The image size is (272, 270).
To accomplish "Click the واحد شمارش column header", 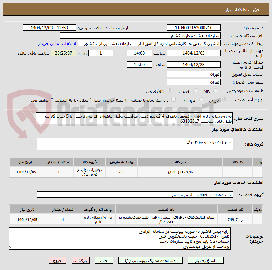I will click(x=122, y=162).
